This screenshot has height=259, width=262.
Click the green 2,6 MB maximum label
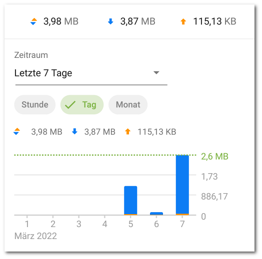[x=214, y=156]
